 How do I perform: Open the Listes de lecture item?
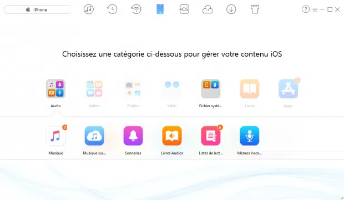[x=211, y=136]
